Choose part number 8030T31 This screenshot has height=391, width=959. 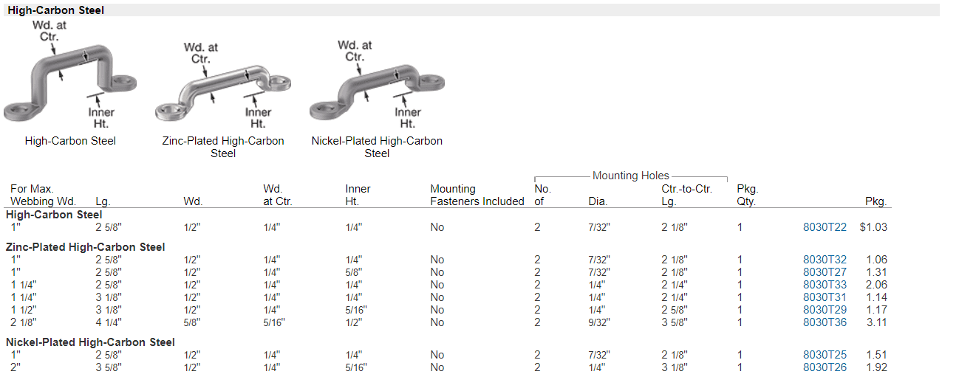[825, 297]
